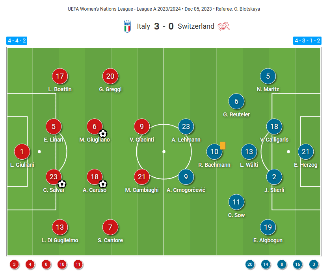Click N. Maritz's number 5 circle
This screenshot has width=329, height=278.
(268, 76)
